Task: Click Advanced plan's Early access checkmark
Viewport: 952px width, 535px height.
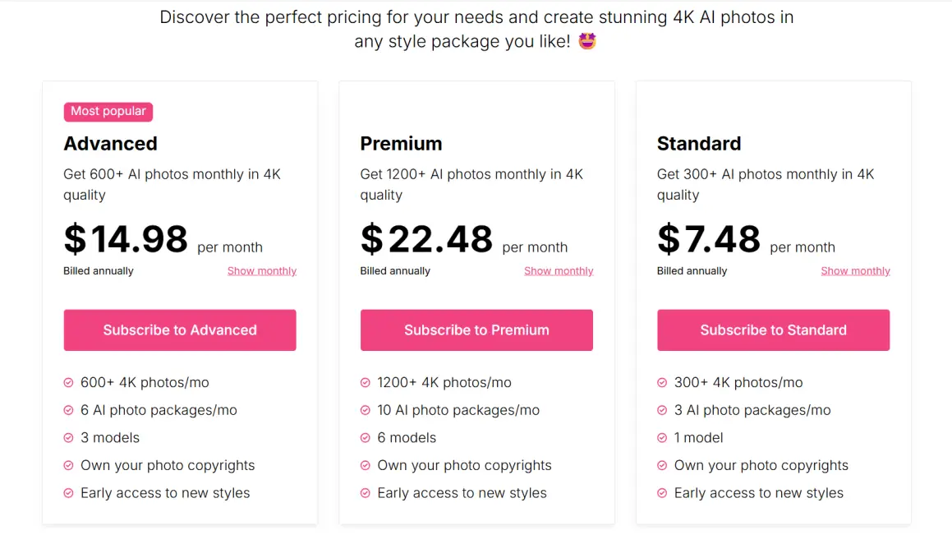Action: pos(69,493)
